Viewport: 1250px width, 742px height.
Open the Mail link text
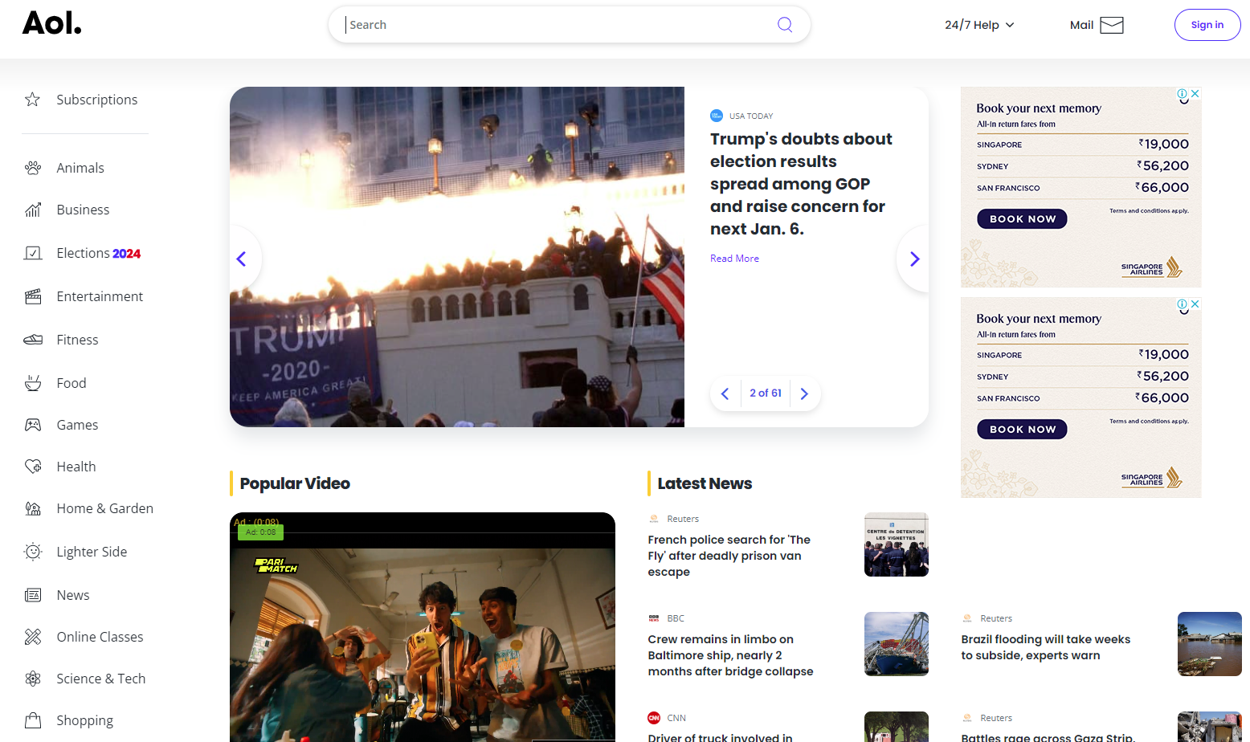pos(1081,25)
